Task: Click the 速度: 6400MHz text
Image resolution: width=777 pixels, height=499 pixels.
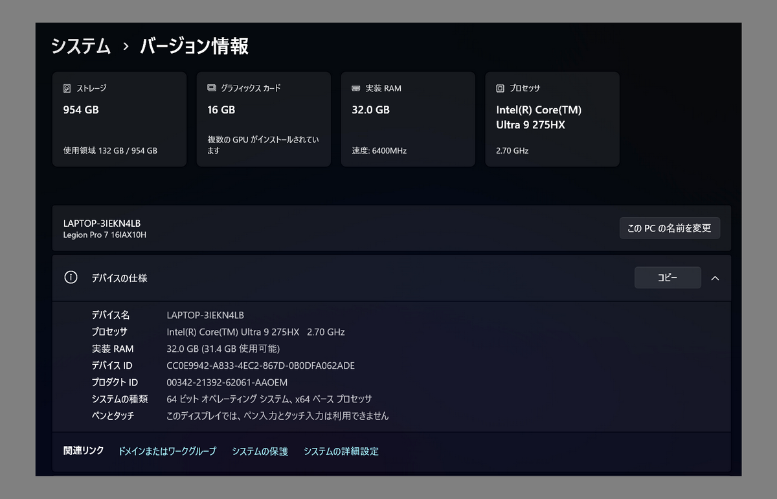Action: (379, 150)
